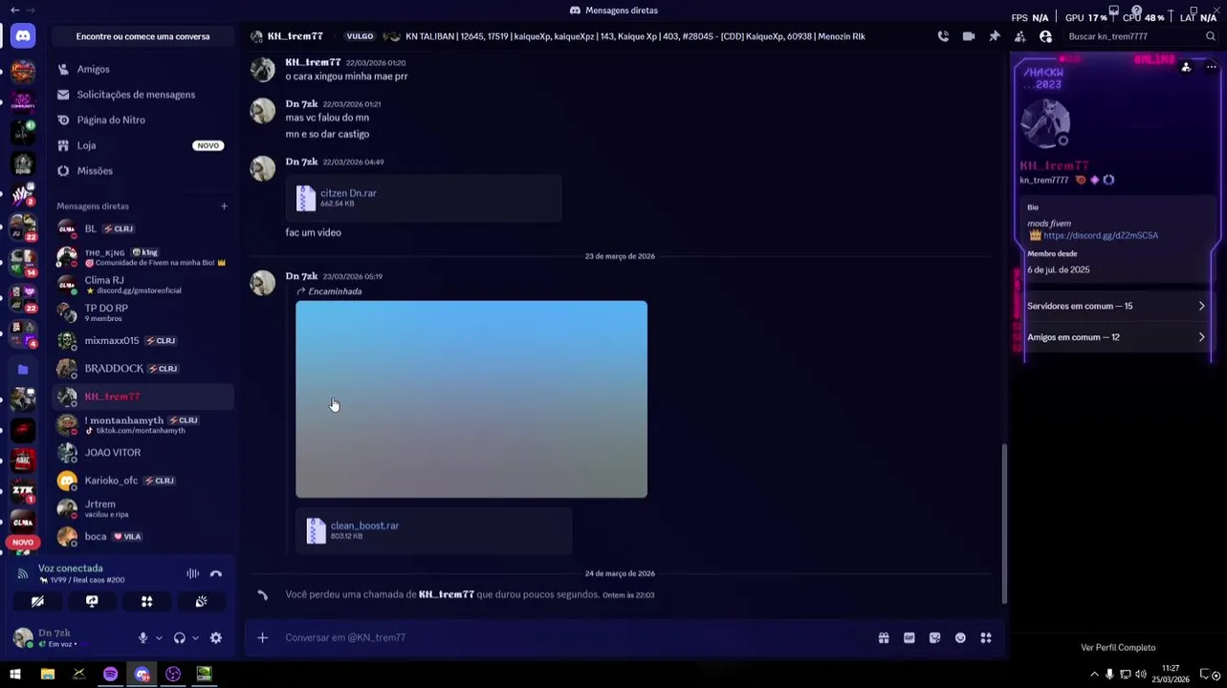Click the voice connection signal icon
Image resolution: width=1227 pixels, height=688 pixels.
pyautogui.click(x=23, y=573)
